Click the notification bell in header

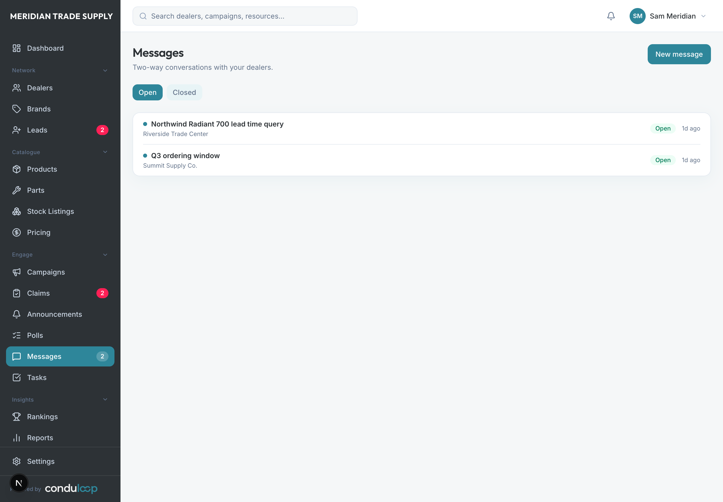[611, 16]
